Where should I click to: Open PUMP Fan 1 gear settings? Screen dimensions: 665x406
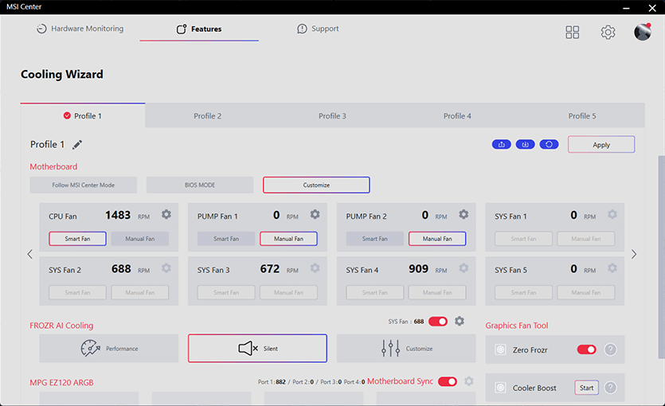pos(315,215)
